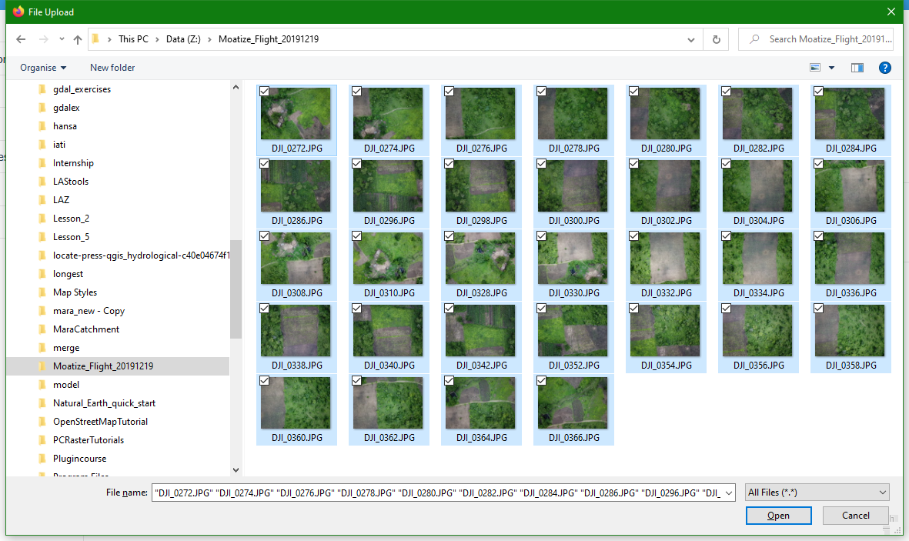Screen dimensions: 909x541
Task: Click the search magnifier icon
Action: [754, 39]
